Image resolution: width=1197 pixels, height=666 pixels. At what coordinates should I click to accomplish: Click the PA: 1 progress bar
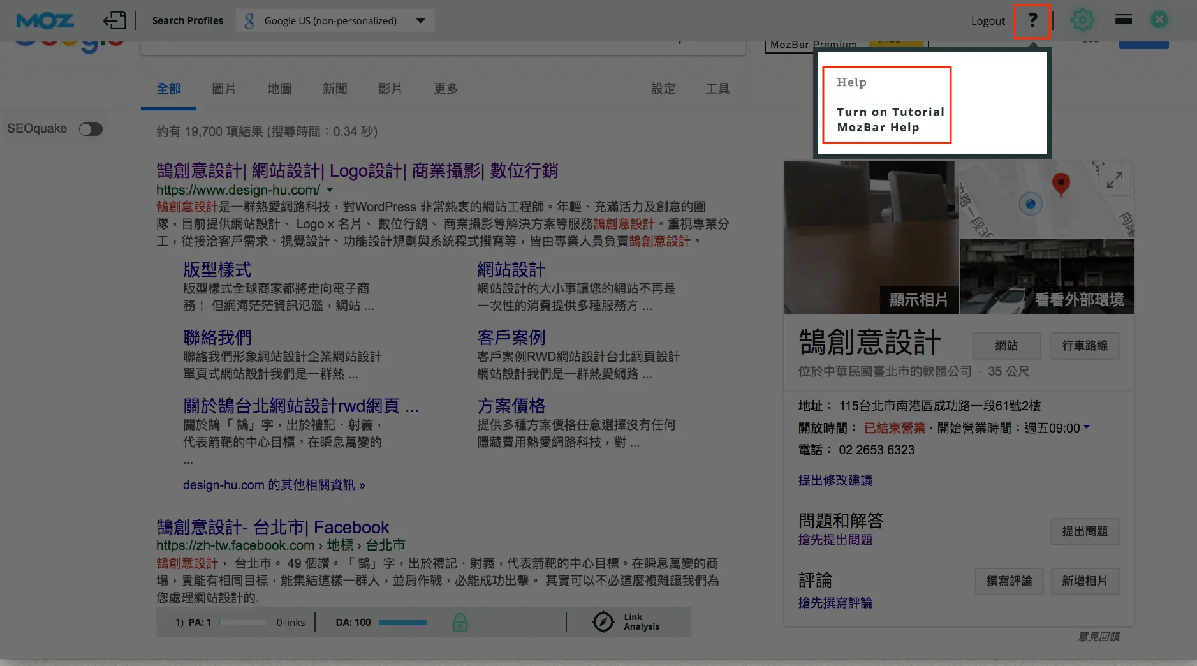pos(243,622)
